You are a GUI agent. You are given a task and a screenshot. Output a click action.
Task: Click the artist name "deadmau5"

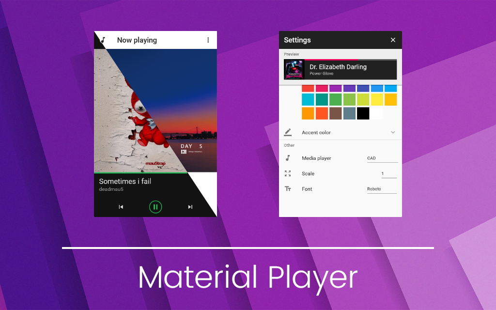111,189
